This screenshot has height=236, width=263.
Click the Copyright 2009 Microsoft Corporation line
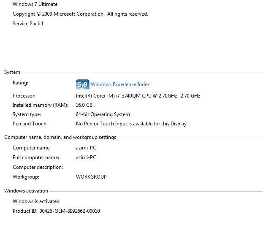[x=81, y=14]
